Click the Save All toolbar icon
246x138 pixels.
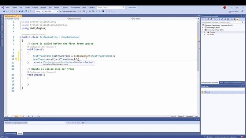click(22, 11)
